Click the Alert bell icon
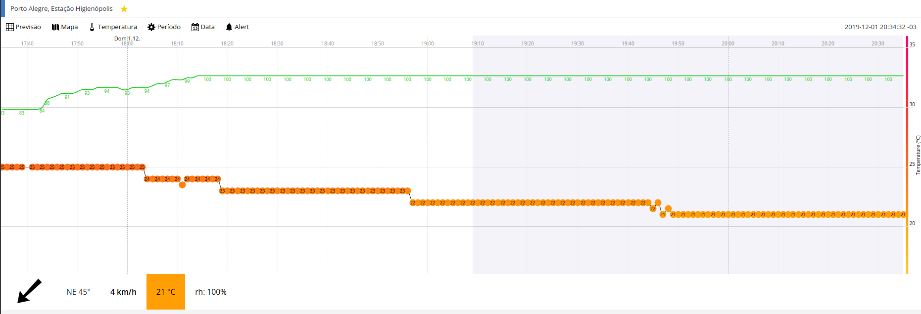 (229, 27)
